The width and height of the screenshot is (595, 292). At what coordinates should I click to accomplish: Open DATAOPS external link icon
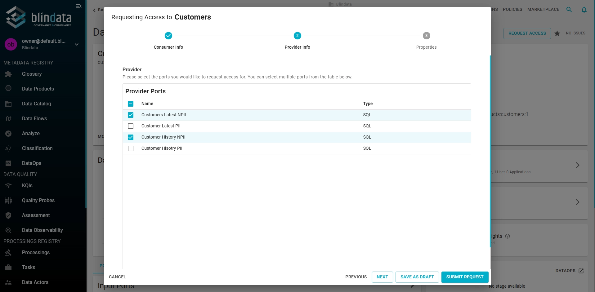coord(581,271)
